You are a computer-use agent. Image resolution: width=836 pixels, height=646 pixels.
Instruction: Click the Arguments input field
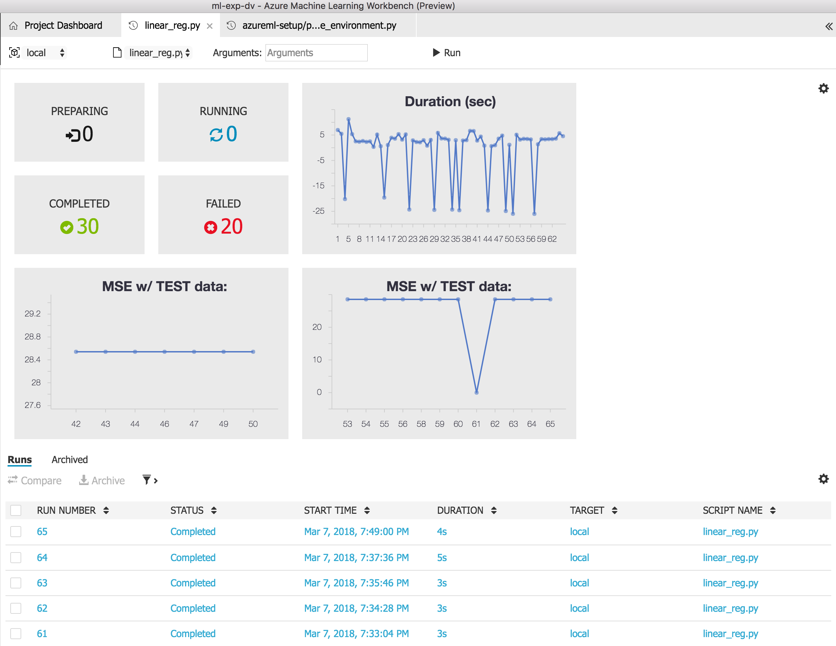[316, 53]
